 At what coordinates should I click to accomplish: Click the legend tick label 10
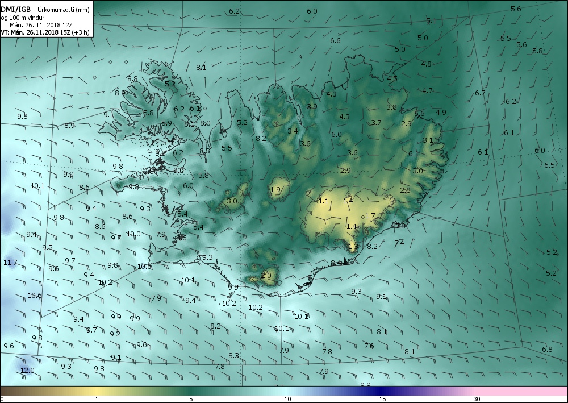(287, 399)
